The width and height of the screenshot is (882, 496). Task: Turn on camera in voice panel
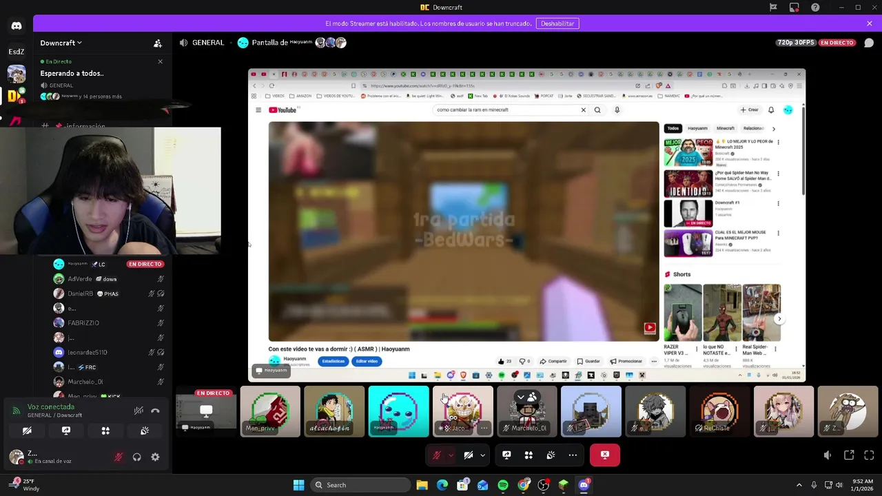click(x=27, y=431)
